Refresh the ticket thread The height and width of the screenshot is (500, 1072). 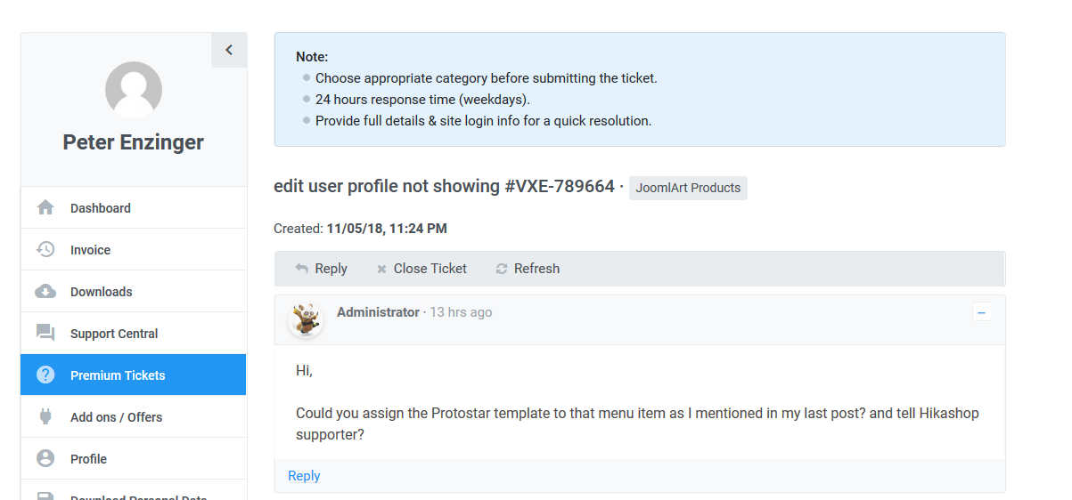coord(528,269)
